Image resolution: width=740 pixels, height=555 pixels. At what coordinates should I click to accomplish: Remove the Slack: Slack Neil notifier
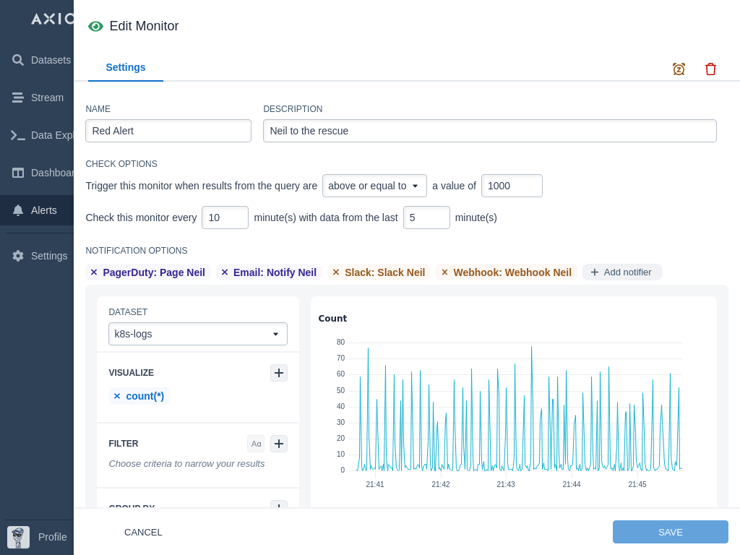coord(336,272)
